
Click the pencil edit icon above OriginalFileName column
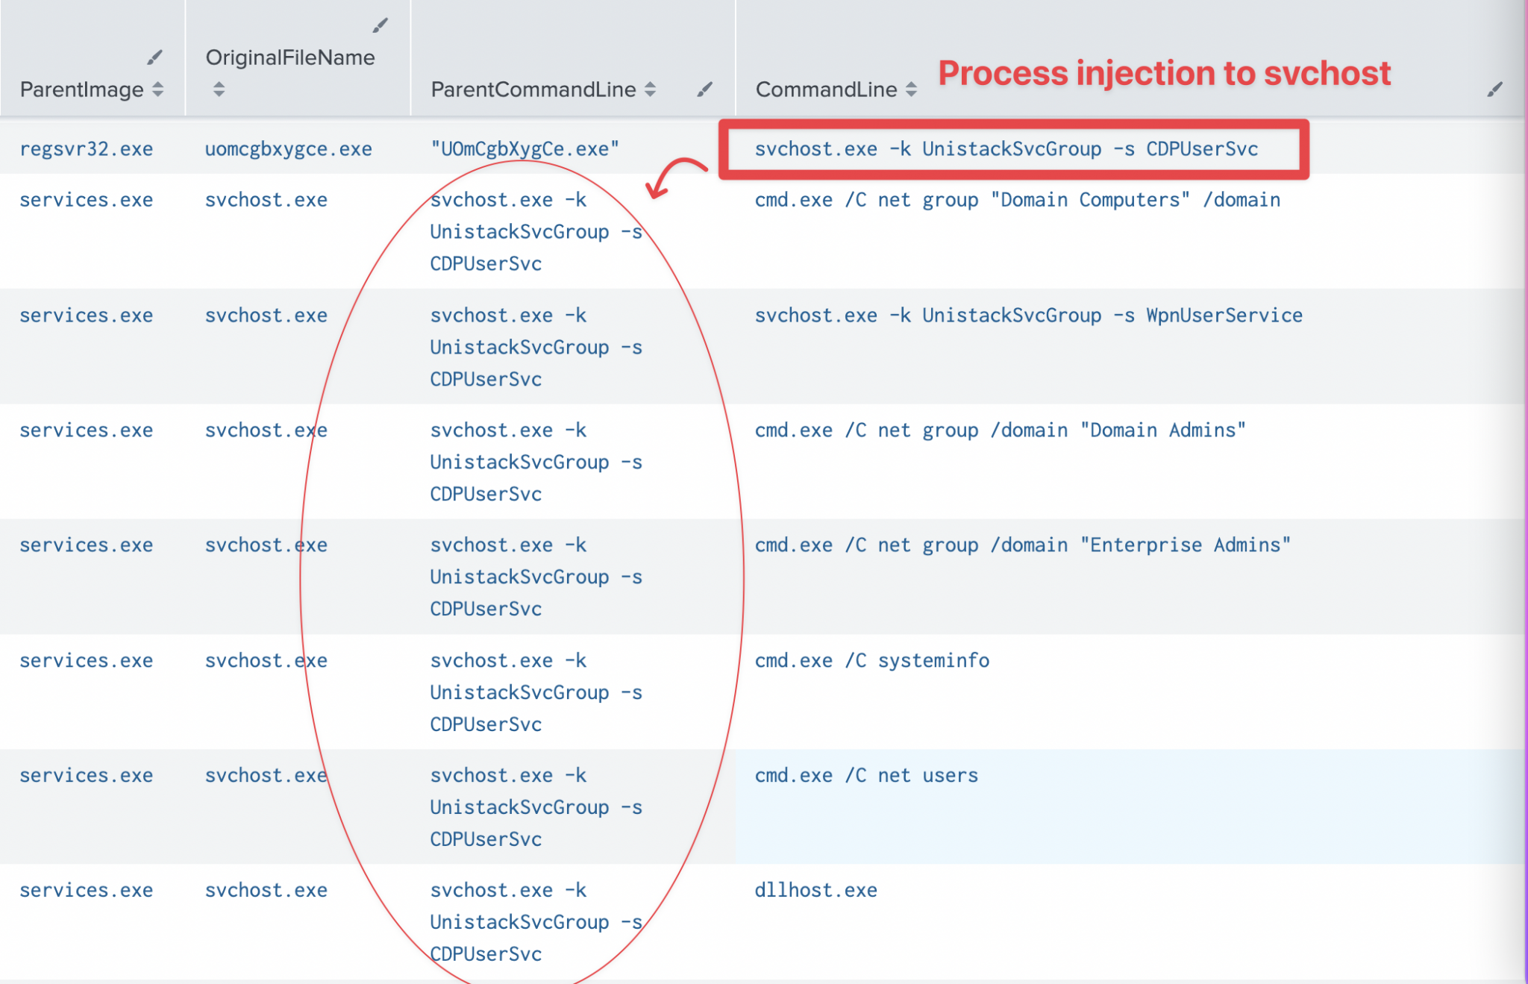(x=381, y=25)
